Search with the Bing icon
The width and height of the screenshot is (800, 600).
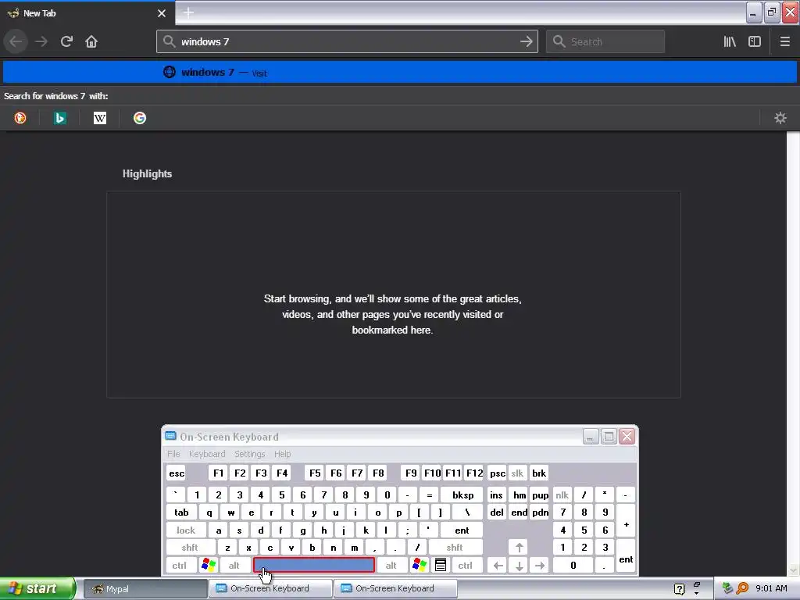tap(60, 118)
